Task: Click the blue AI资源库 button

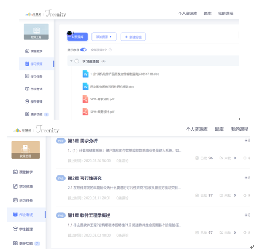Action: [x=77, y=36]
